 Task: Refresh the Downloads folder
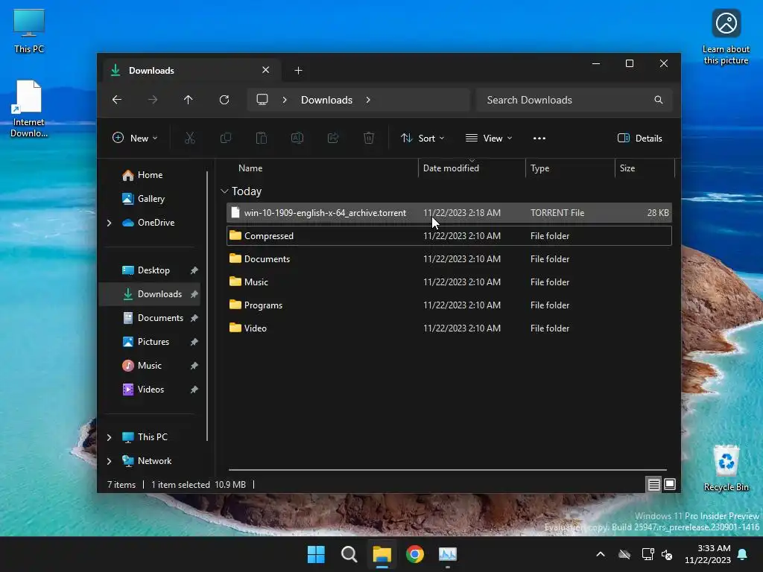pyautogui.click(x=224, y=100)
